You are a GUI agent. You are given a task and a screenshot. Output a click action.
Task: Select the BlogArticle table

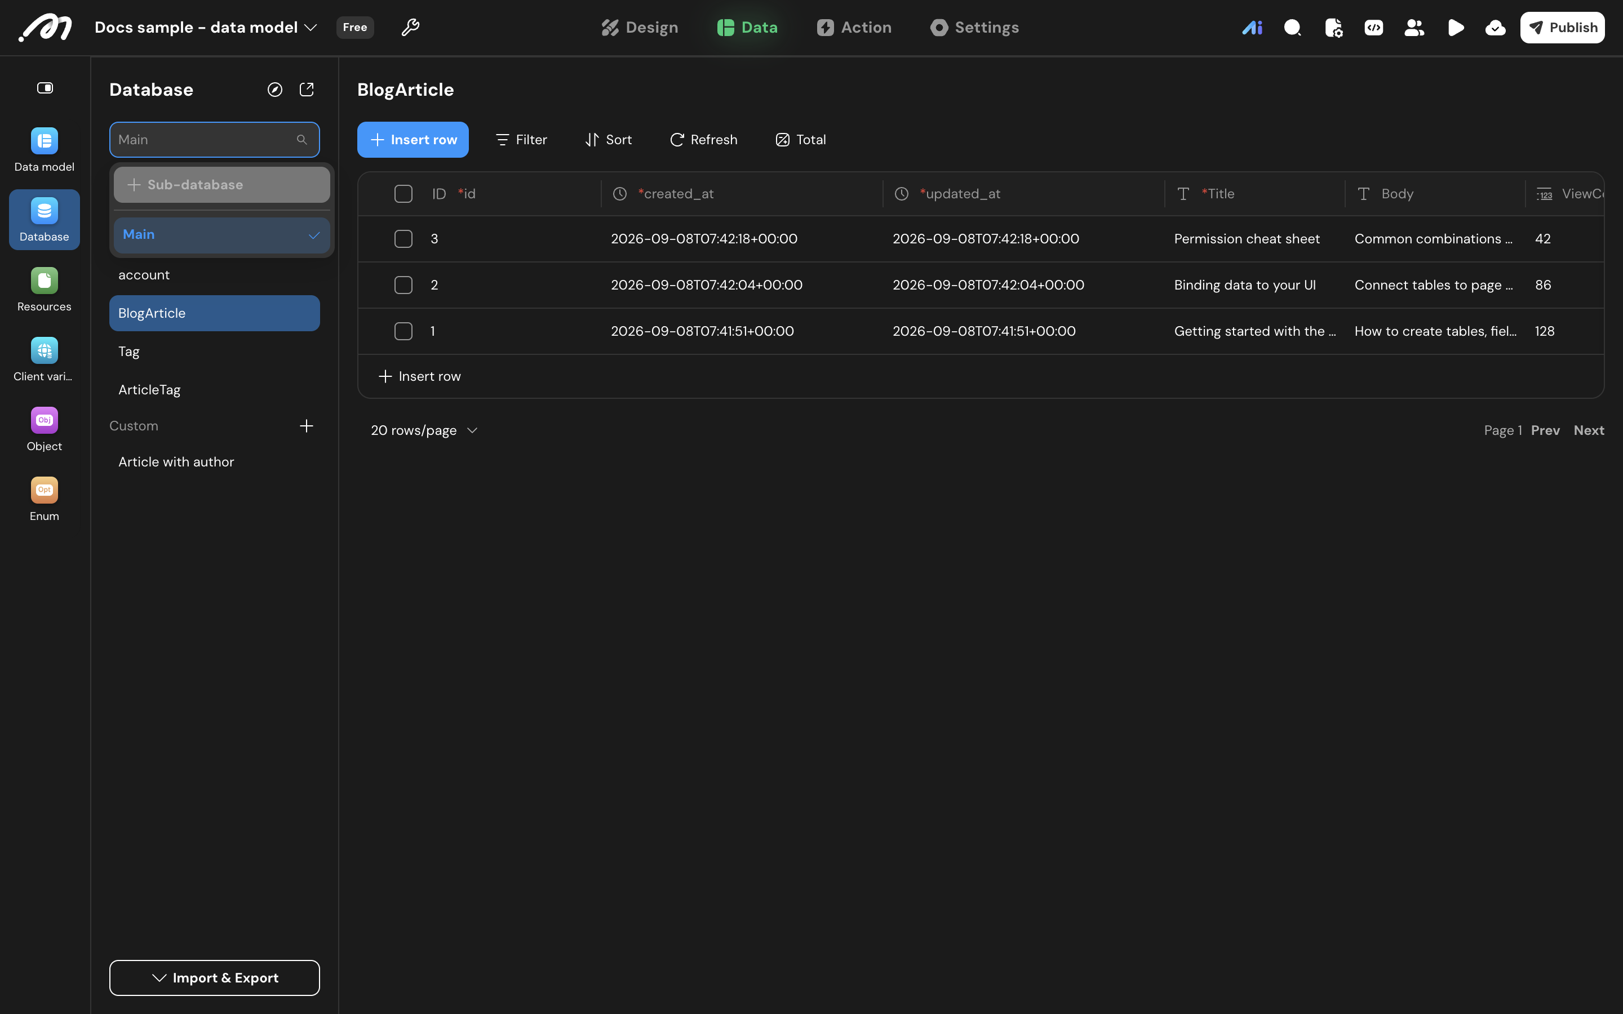(x=215, y=313)
